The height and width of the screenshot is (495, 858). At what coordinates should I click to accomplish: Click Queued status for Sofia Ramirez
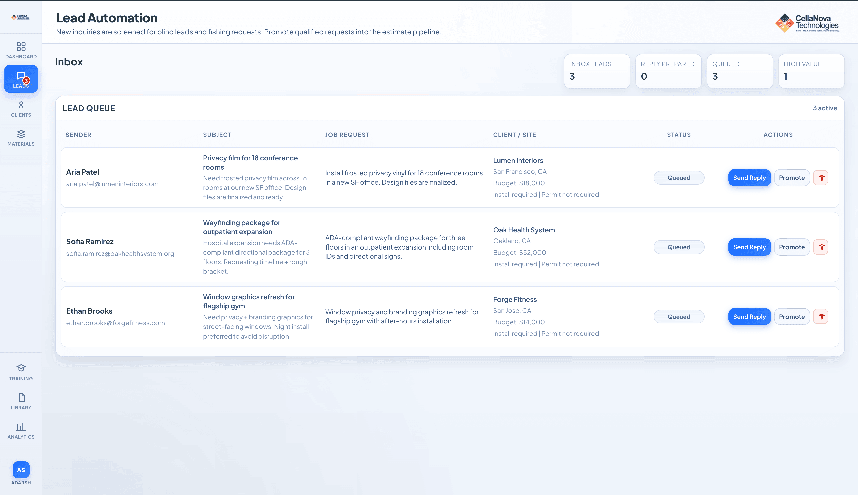tap(679, 247)
